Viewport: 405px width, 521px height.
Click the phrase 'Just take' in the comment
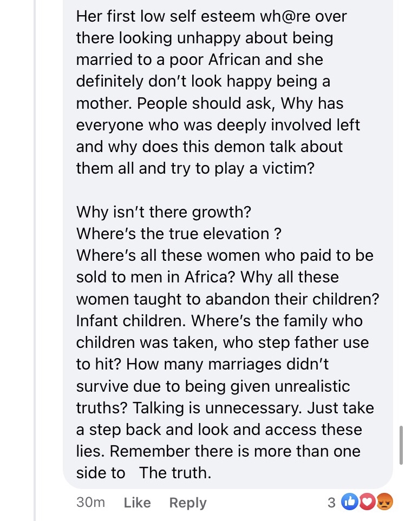click(340, 407)
